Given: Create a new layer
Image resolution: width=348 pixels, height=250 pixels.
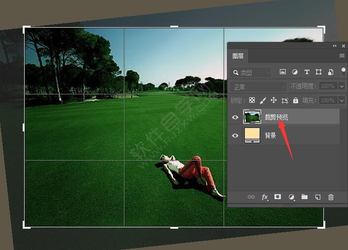Looking at the screenshot, I should tap(317, 197).
